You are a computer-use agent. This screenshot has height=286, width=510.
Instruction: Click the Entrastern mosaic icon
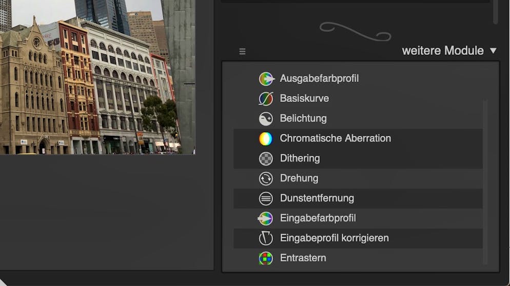[266, 258]
